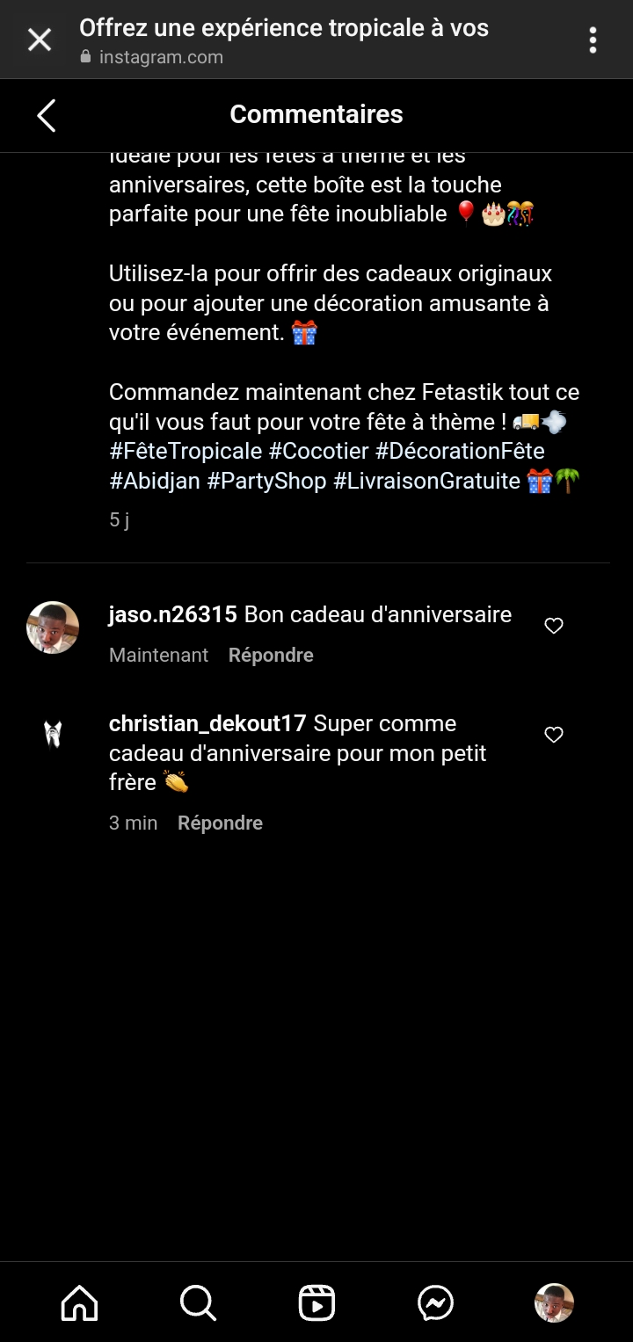Open the Search and Explore tab
Image resolution: width=633 pixels, height=1342 pixels.
(198, 1302)
